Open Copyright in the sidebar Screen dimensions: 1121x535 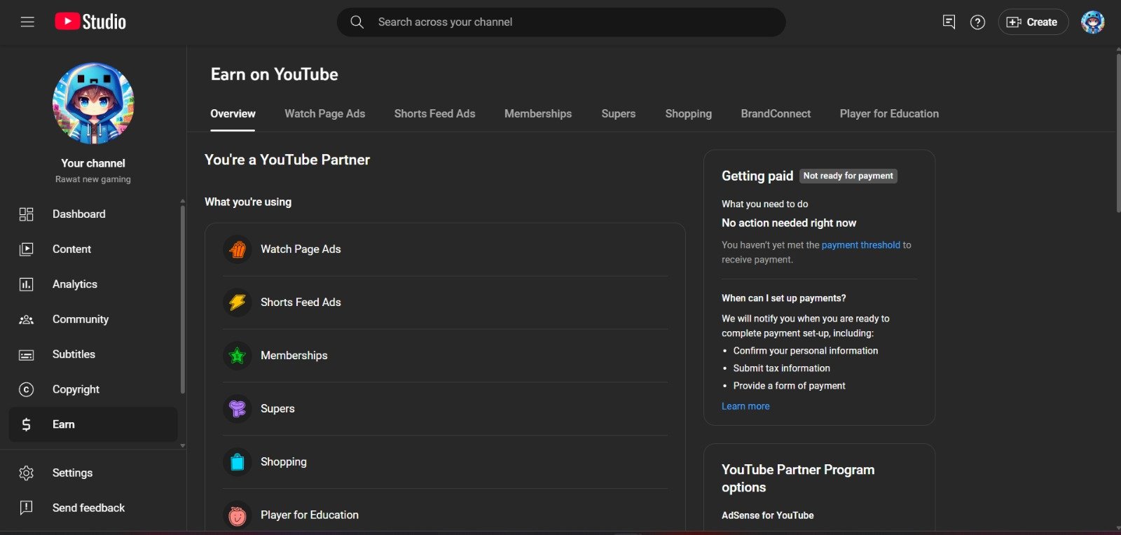pos(76,389)
